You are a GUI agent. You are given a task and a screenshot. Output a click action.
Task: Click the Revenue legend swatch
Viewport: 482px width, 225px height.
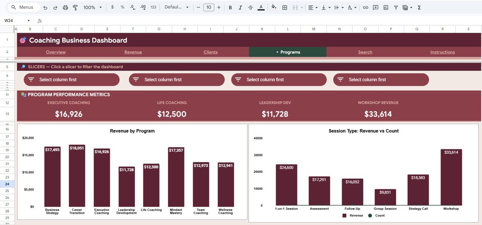pyautogui.click(x=344, y=216)
